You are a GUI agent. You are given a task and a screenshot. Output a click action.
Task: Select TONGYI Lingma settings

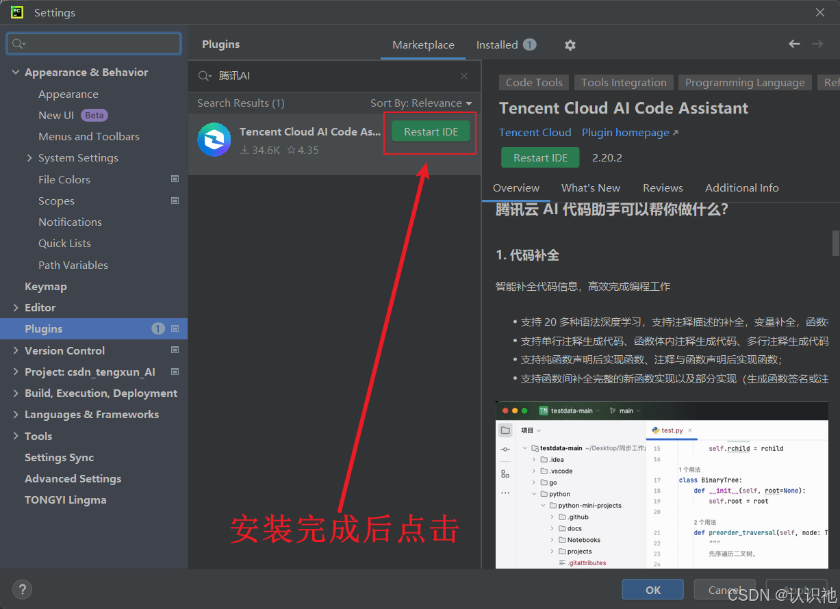[x=66, y=500]
